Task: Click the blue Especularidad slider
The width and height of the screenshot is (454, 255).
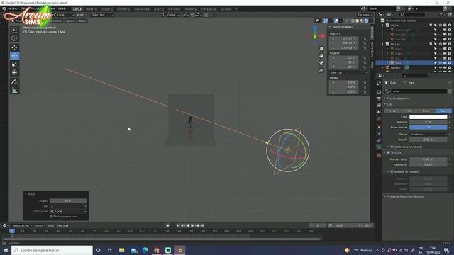Action: point(428,127)
